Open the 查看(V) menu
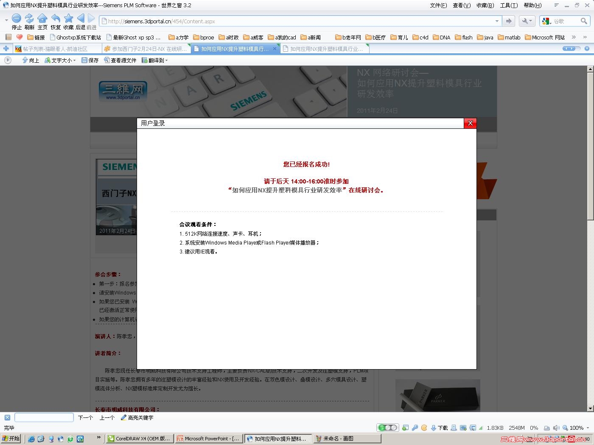 pos(462,5)
